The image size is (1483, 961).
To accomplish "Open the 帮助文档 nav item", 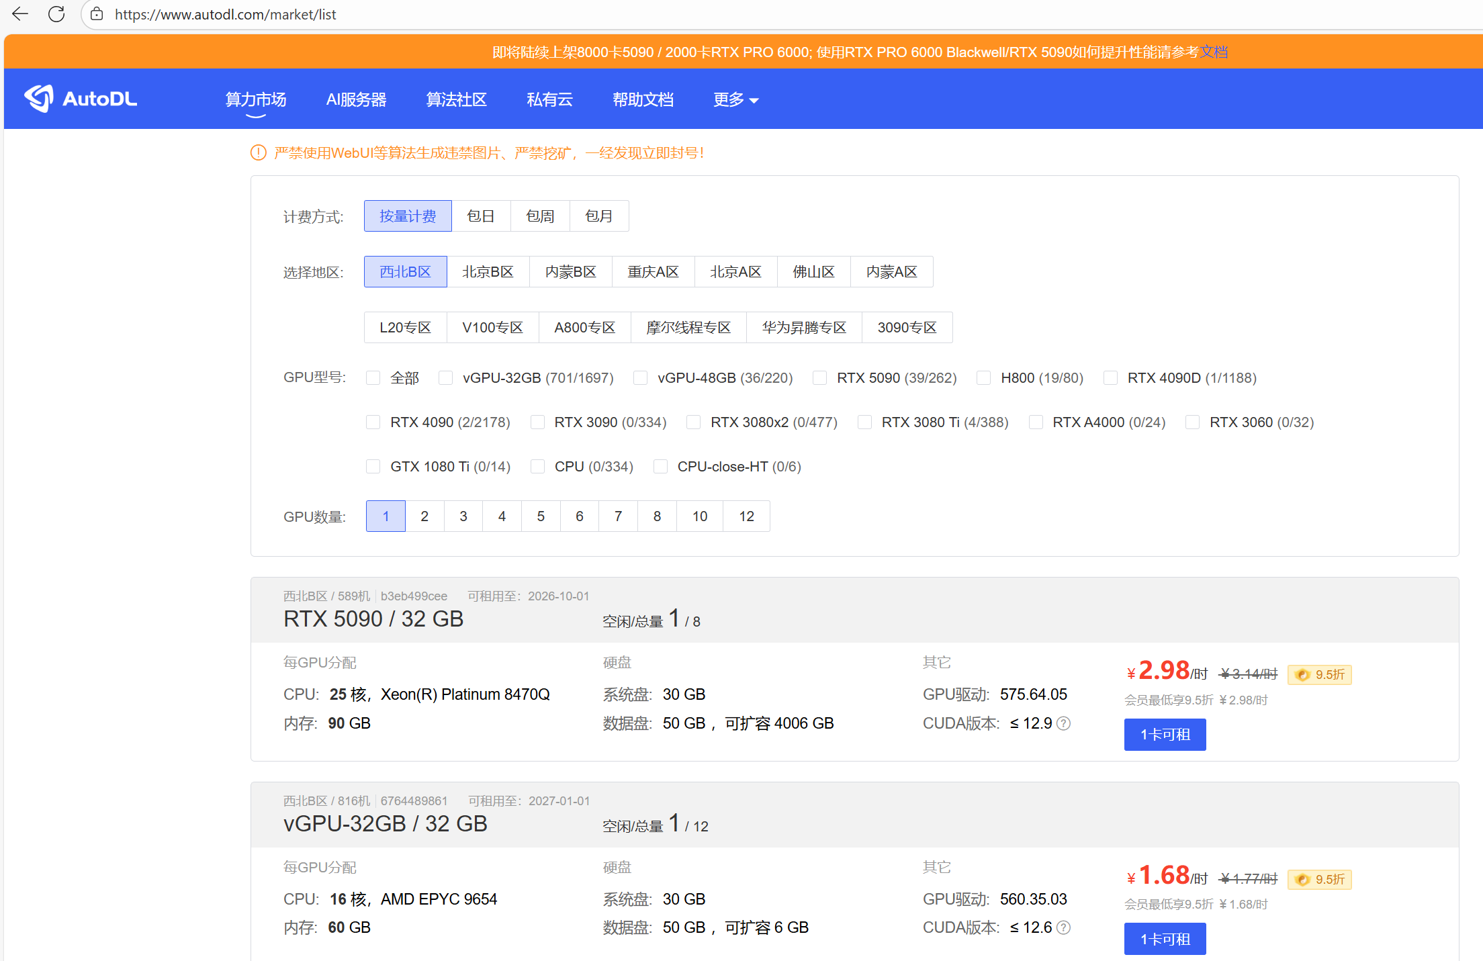I will (x=643, y=100).
